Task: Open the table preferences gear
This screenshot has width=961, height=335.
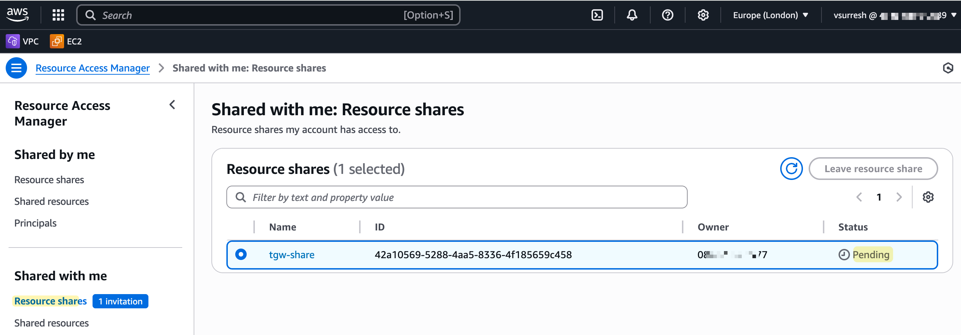Action: 929,197
